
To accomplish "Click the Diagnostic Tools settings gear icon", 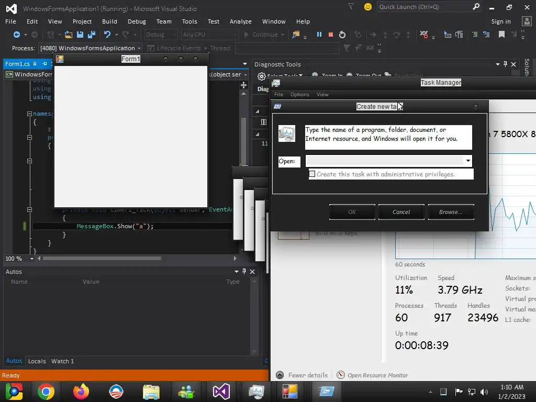I will point(262,76).
